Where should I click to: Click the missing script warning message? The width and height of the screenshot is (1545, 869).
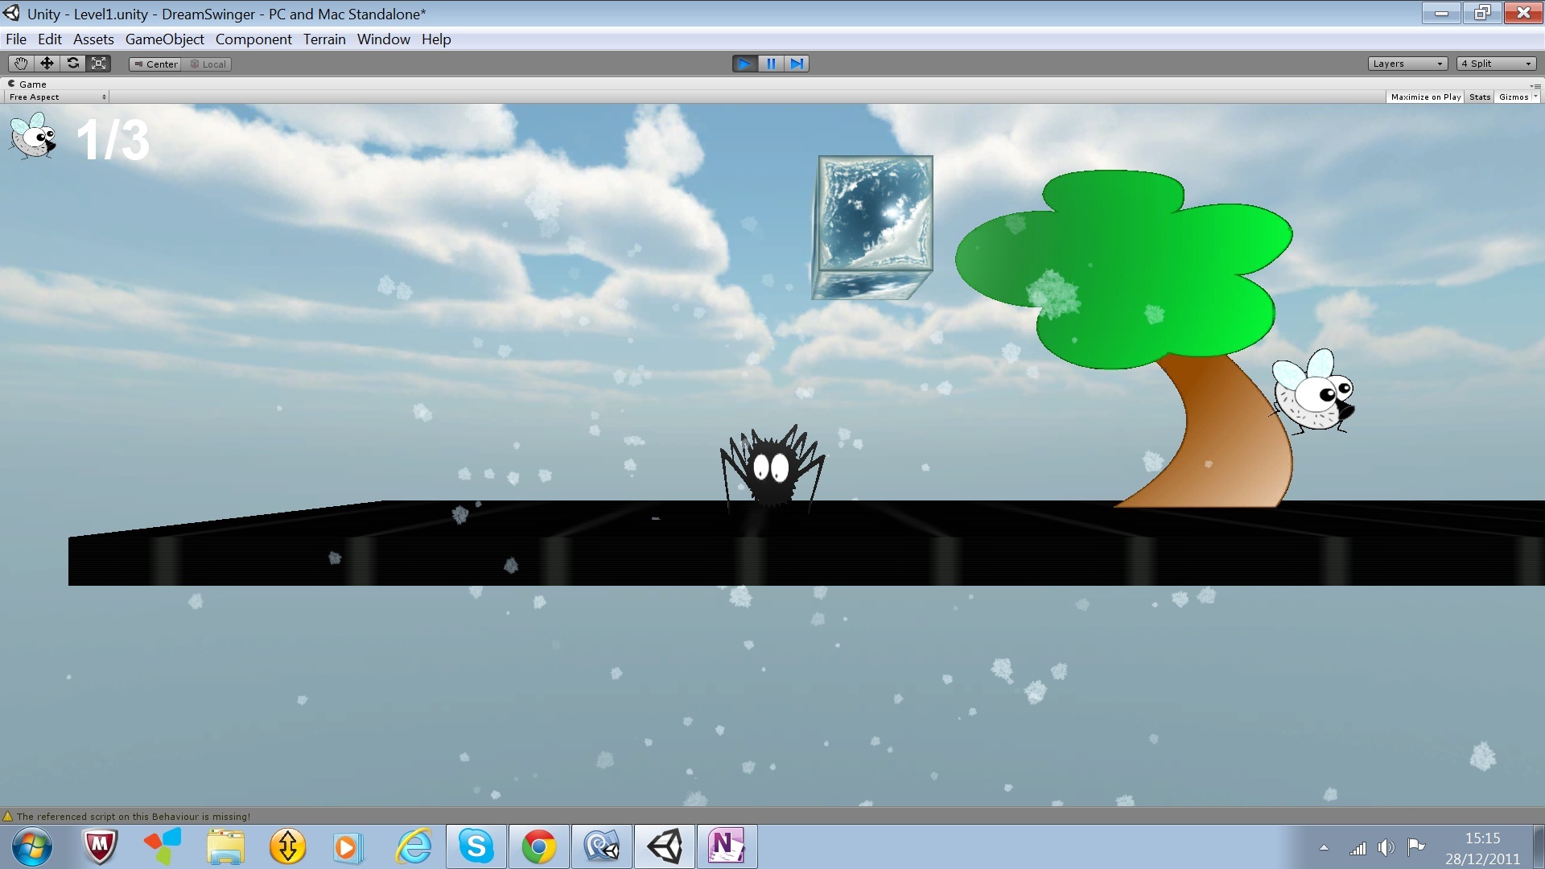coord(134,816)
